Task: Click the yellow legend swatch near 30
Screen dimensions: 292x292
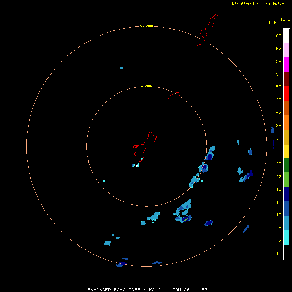Action: (x=286, y=151)
